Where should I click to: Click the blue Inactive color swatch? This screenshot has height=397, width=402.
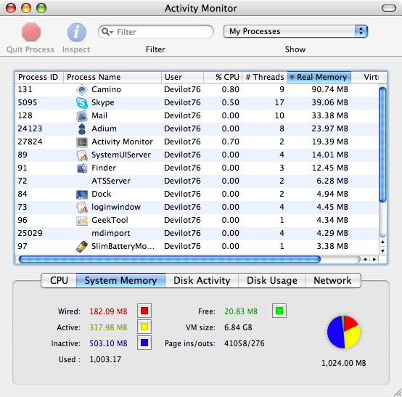click(x=144, y=343)
